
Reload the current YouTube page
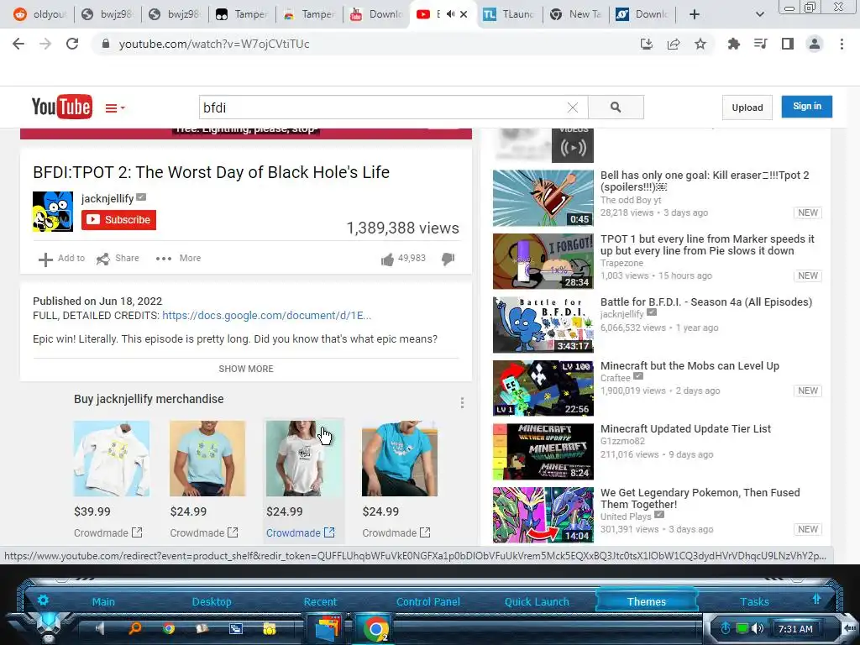(72, 44)
